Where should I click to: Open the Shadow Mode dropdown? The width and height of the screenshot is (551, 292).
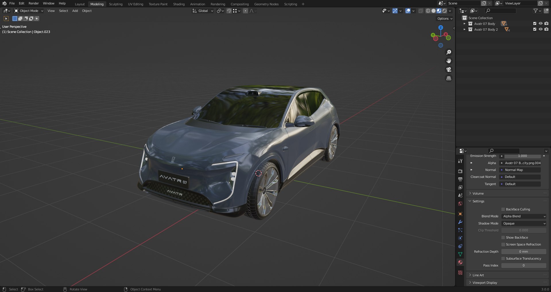(524, 223)
